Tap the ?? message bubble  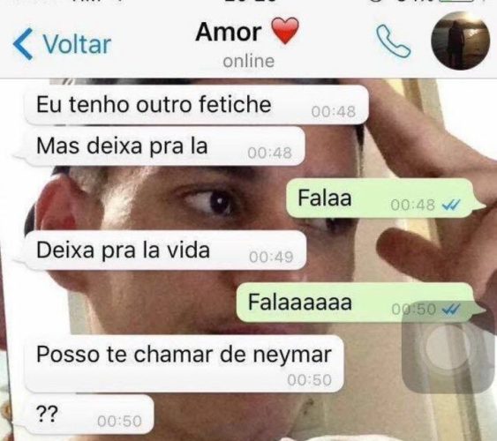coord(88,415)
